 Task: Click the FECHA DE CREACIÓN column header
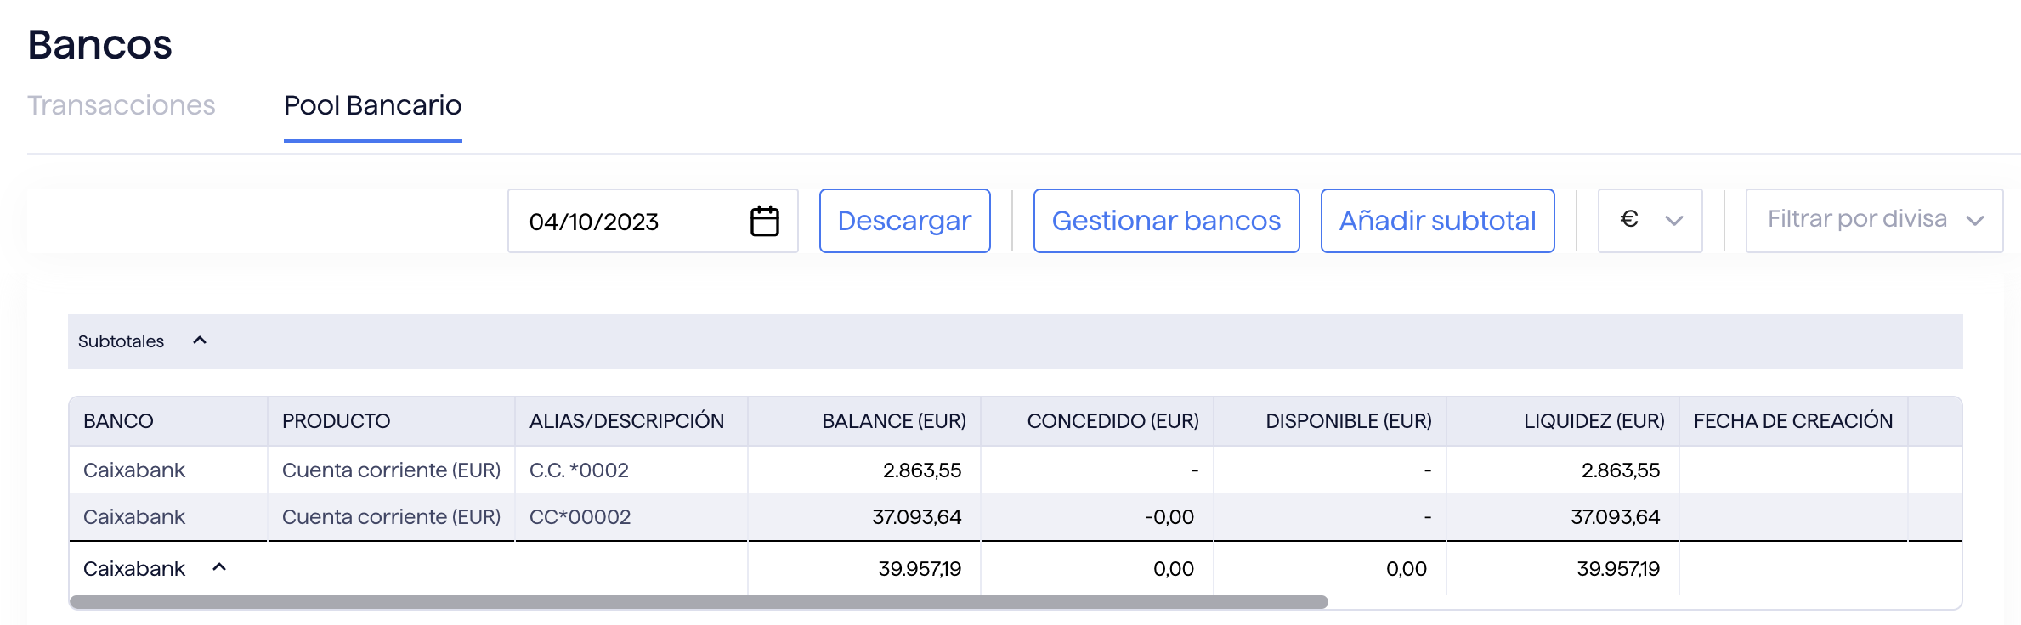point(1792,421)
